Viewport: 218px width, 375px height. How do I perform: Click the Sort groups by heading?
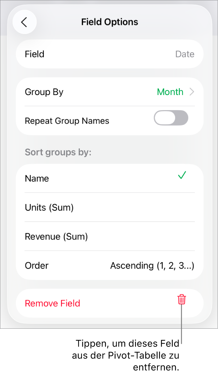point(58,152)
